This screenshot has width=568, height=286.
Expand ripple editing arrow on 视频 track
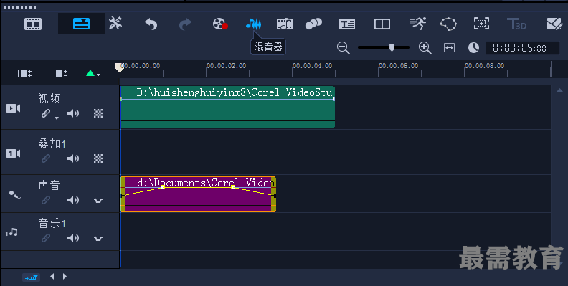point(57,118)
